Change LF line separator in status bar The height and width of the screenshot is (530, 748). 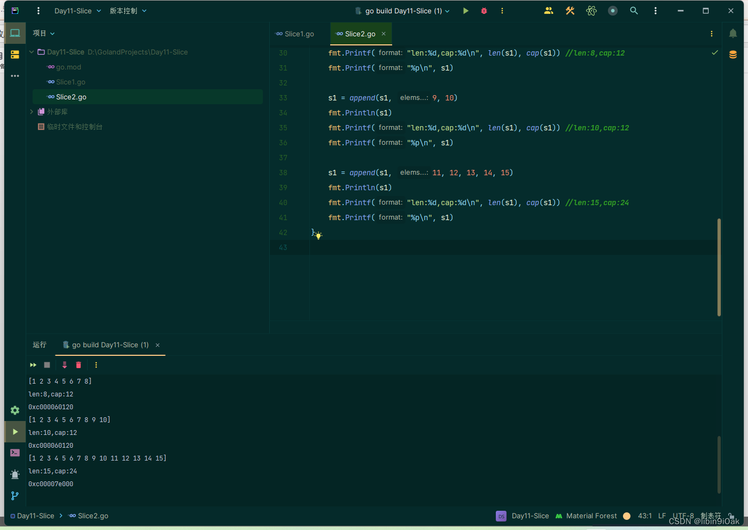click(662, 516)
